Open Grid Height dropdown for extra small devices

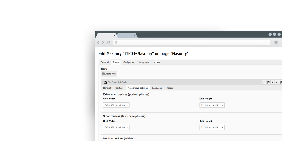point(212,105)
